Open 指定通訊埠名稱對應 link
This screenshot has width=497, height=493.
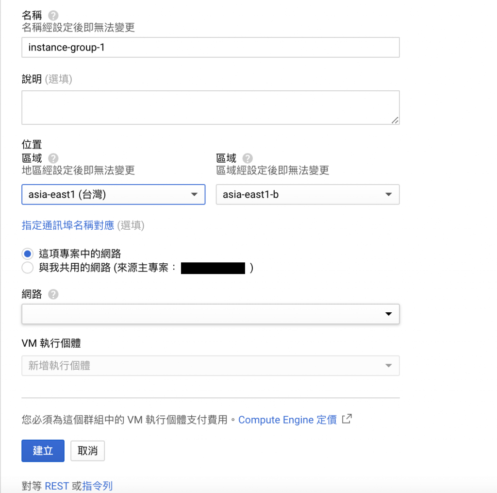(x=68, y=225)
